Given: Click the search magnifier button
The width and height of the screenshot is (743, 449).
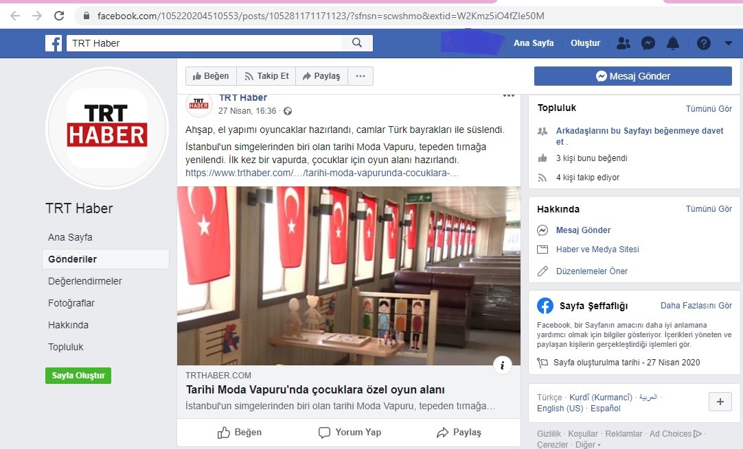Looking at the screenshot, I should (357, 43).
